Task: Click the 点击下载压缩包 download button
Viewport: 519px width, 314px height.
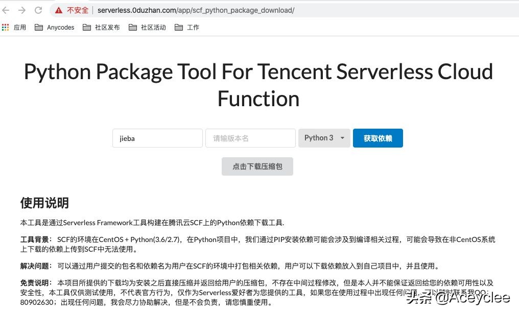Action: point(257,166)
